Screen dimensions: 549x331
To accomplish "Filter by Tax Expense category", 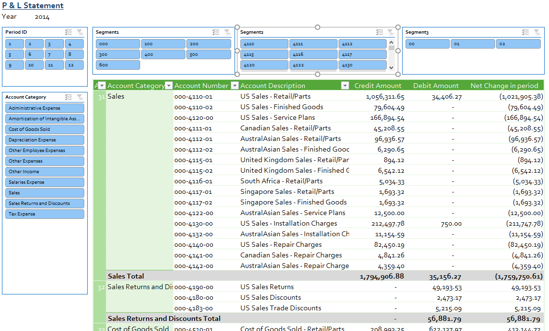I will [x=45, y=214].
